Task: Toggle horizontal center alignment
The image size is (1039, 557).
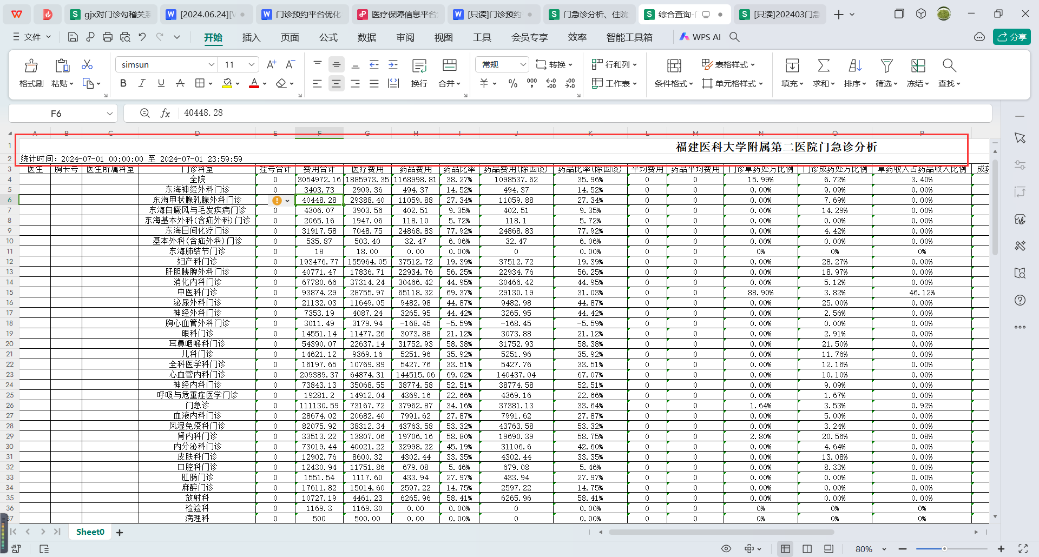Action: [337, 83]
